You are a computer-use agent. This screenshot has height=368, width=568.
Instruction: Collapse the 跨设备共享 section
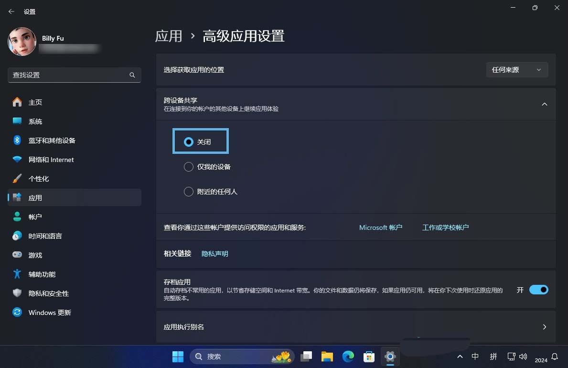click(544, 104)
